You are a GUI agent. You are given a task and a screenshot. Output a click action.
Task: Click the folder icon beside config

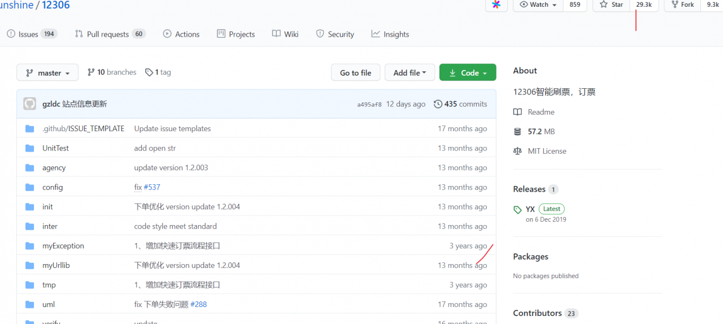pos(30,187)
